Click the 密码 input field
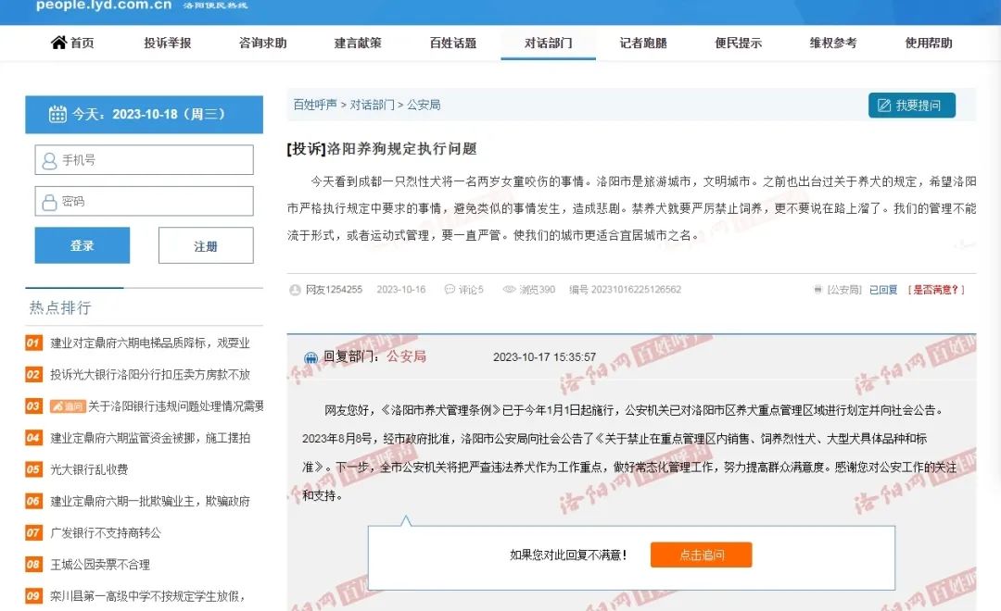This screenshot has width=1001, height=611. pos(145,202)
